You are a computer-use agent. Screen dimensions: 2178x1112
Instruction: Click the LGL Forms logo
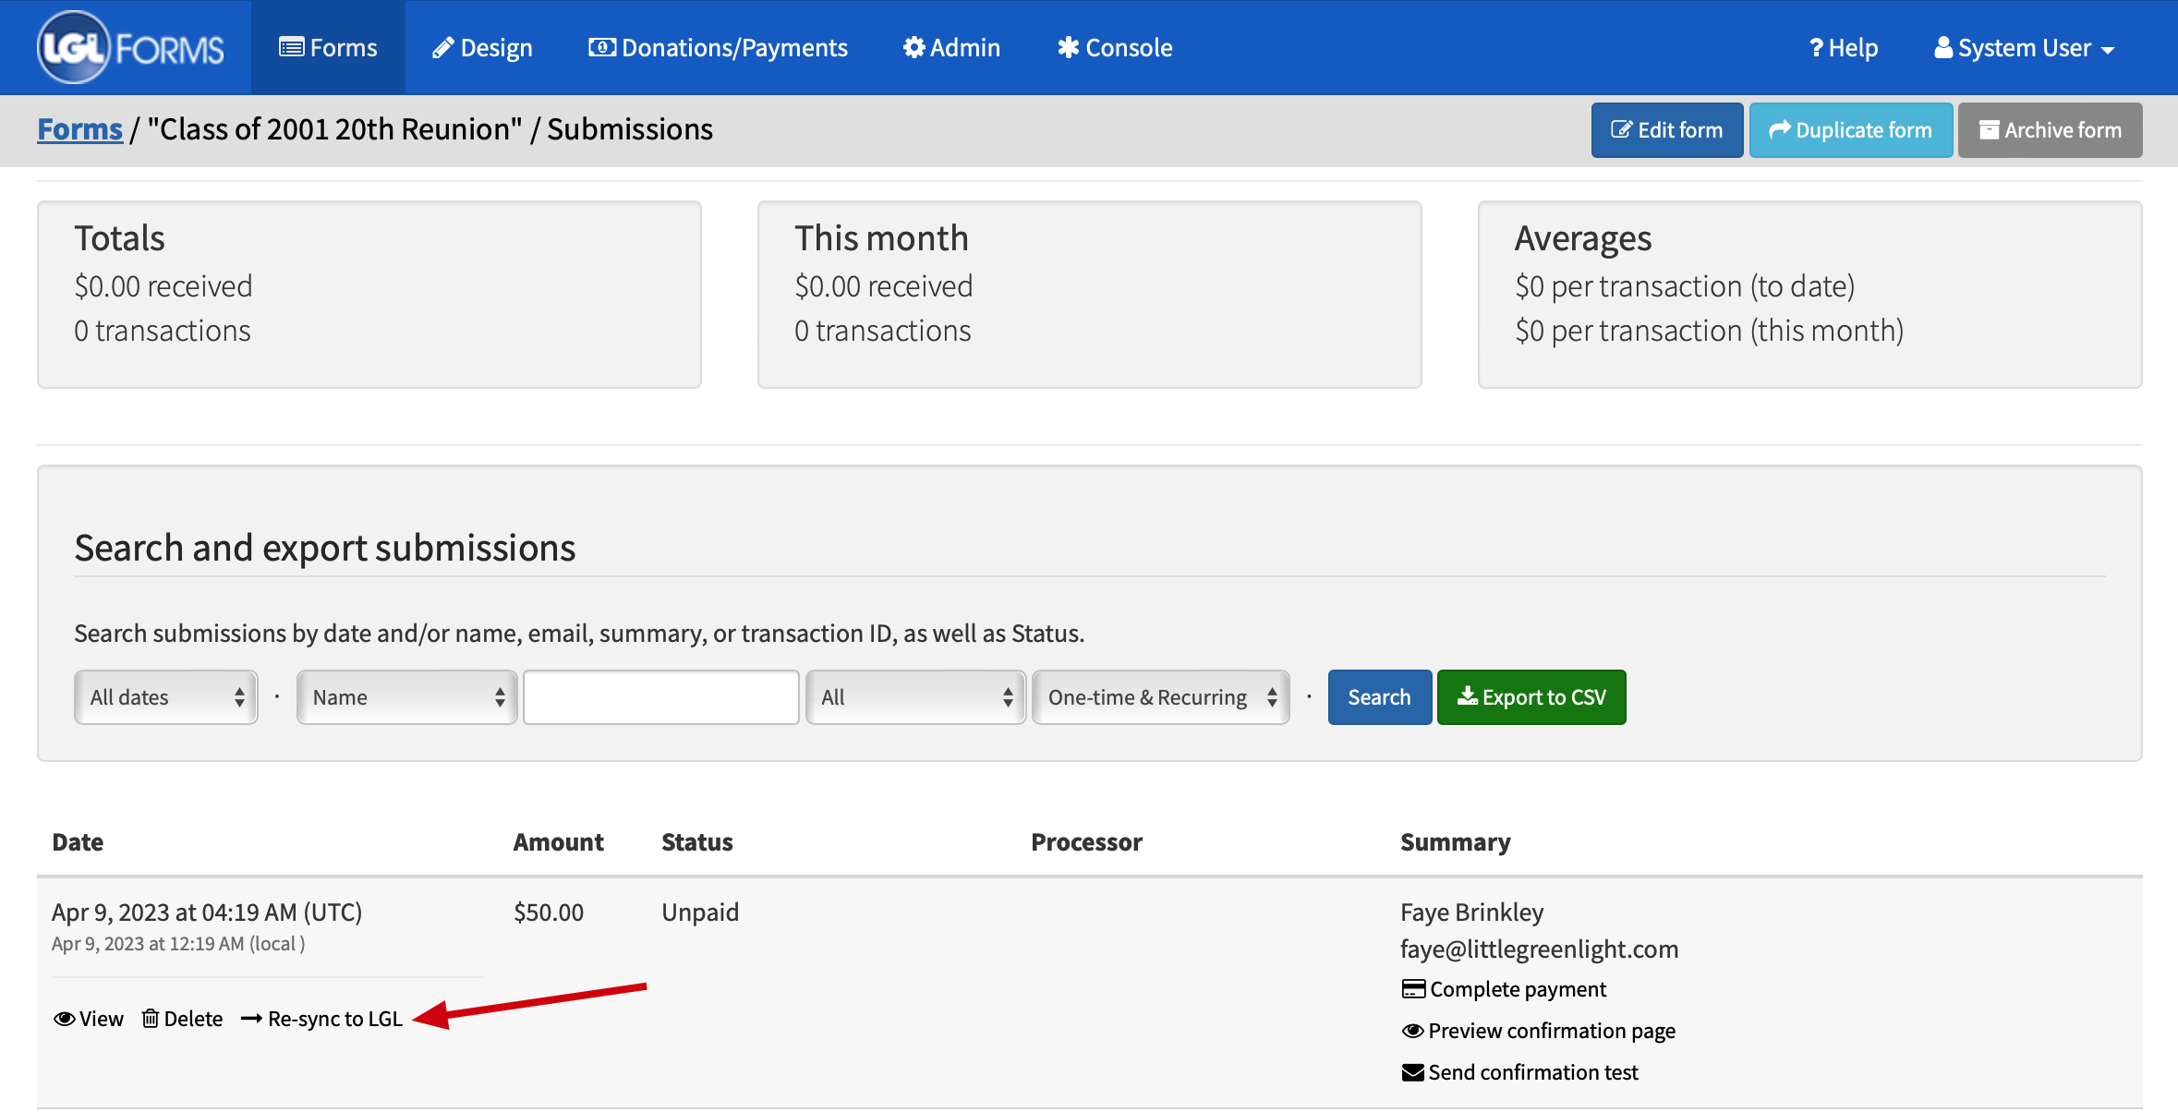click(129, 47)
